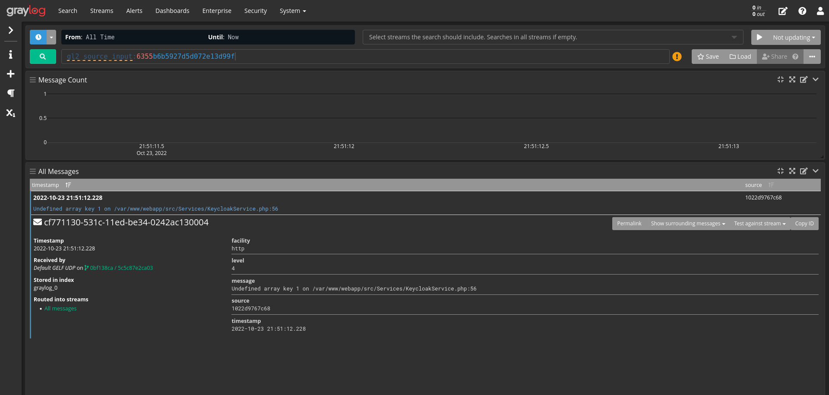829x395 pixels.
Task: Click the 0 in / 0 out throughput indicator
Action: click(x=759, y=11)
